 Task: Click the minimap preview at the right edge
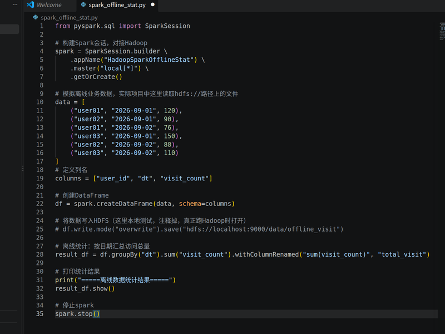pos(442,31)
